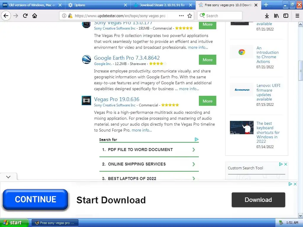Click AdChoices icon on Custom Search Tool ad

pyautogui.click(x=281, y=164)
